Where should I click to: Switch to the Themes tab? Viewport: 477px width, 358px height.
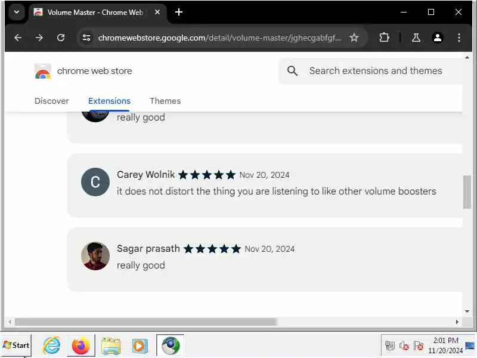pyautogui.click(x=165, y=101)
